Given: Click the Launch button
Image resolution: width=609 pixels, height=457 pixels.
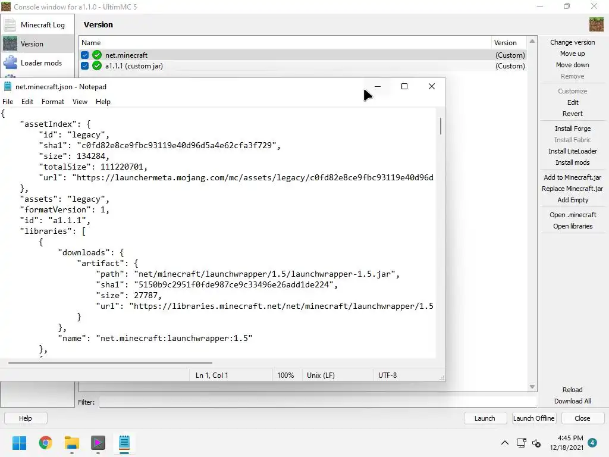Looking at the screenshot, I should 485,418.
